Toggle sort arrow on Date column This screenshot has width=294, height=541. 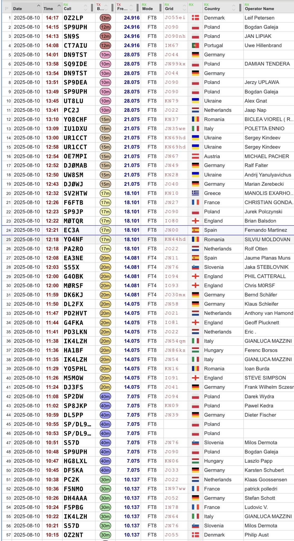pos(39,6)
